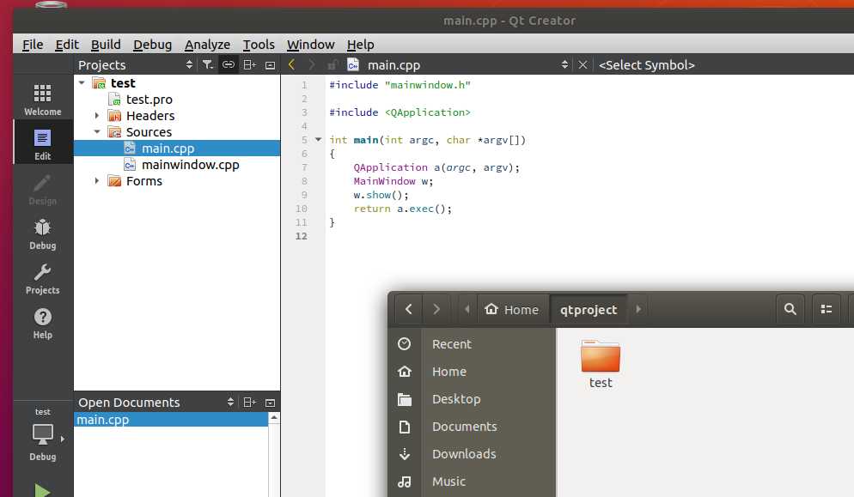Screen dimensions: 854x497
Task: Expand the Headers folder
Action: pyautogui.click(x=97, y=115)
